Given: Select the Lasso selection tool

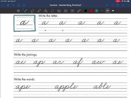Looking at the screenshot, I should (52, 11).
